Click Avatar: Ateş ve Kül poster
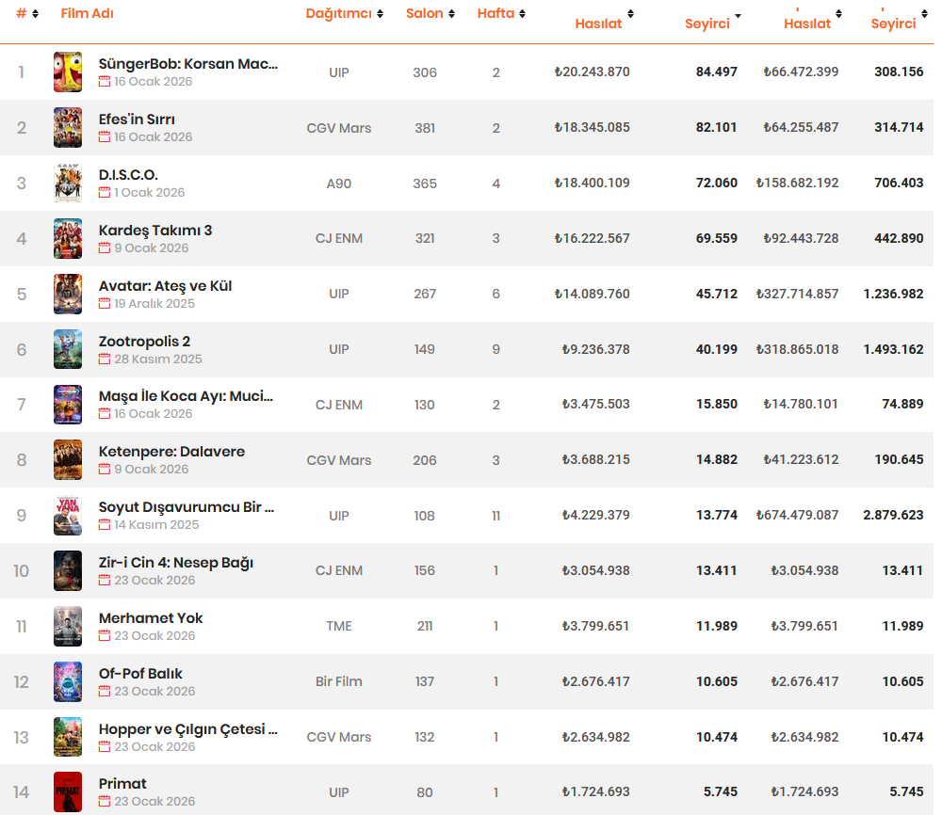Screen dimensions: 942x815 click(68, 294)
